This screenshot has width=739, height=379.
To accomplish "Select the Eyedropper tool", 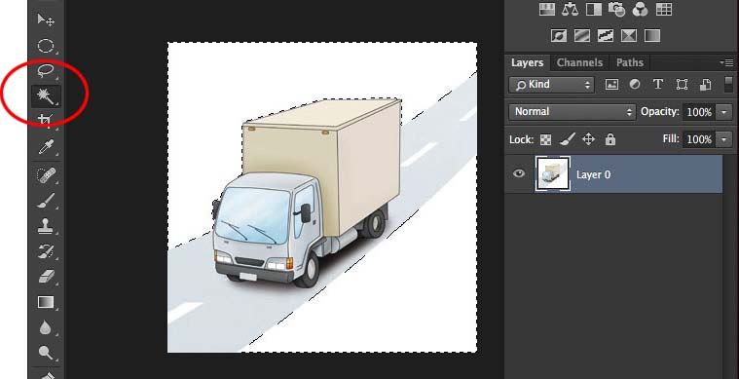I will pos(46,147).
